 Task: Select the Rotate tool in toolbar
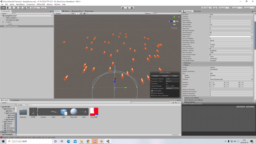[x=12, y=8]
